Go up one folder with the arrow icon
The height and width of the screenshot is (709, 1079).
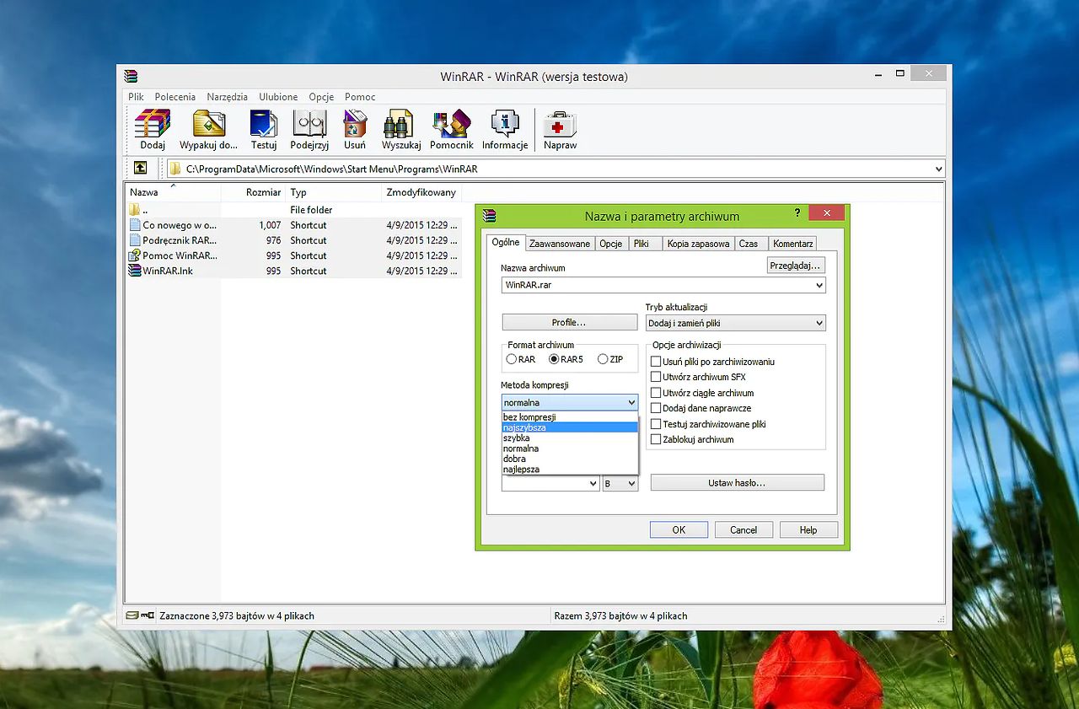(140, 169)
